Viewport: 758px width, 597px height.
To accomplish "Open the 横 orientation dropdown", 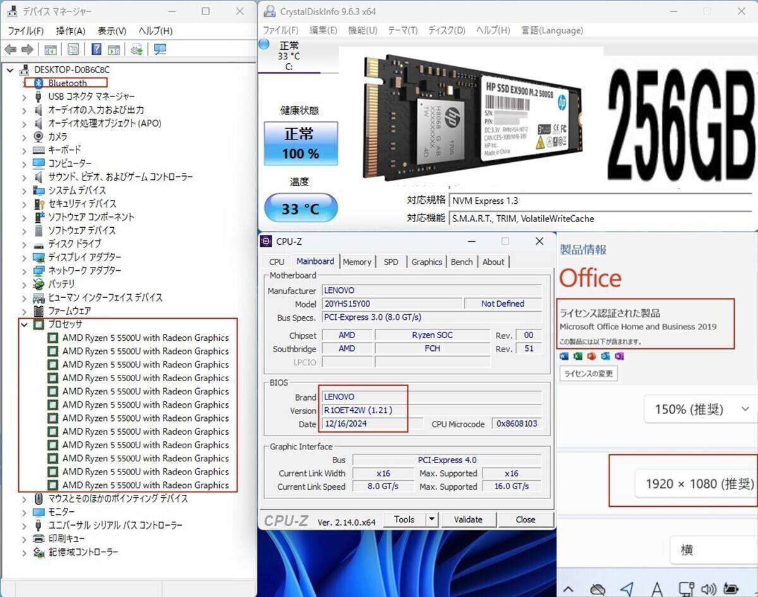I will coord(714,550).
